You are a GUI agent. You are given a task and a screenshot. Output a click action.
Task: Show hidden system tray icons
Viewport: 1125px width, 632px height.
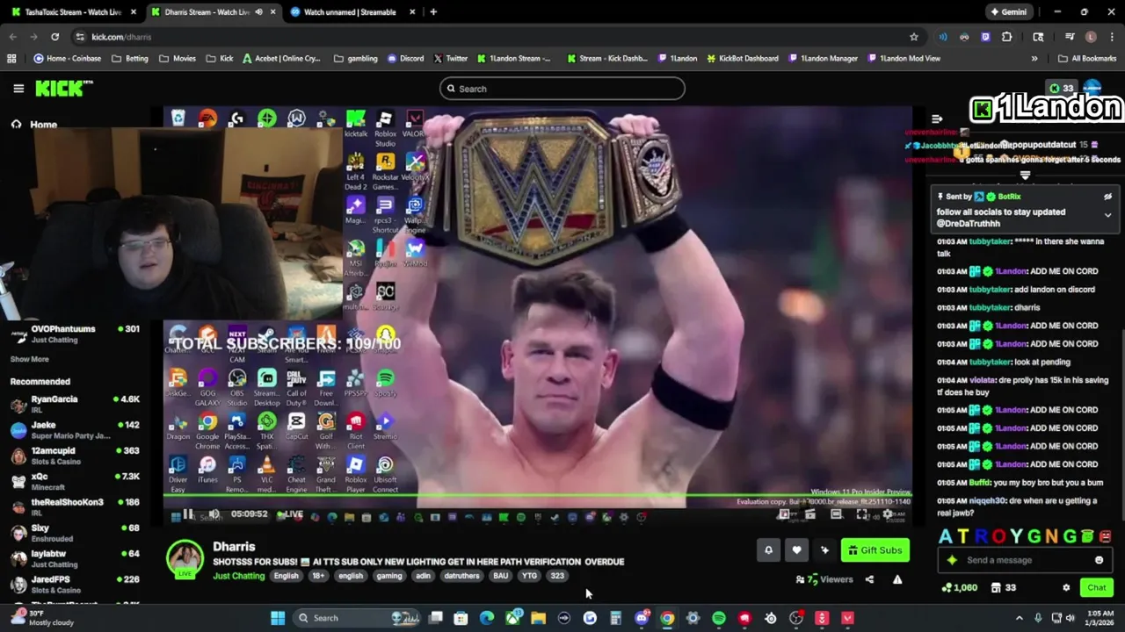1020,618
